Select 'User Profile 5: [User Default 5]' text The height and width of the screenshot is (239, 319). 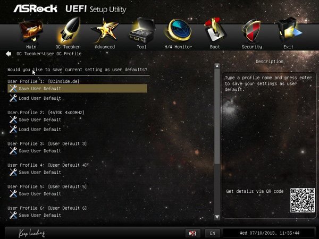(x=47, y=186)
